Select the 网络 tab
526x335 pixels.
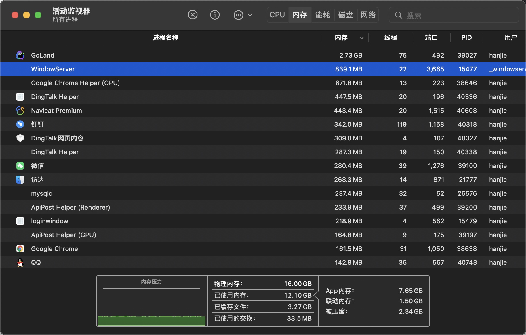368,15
